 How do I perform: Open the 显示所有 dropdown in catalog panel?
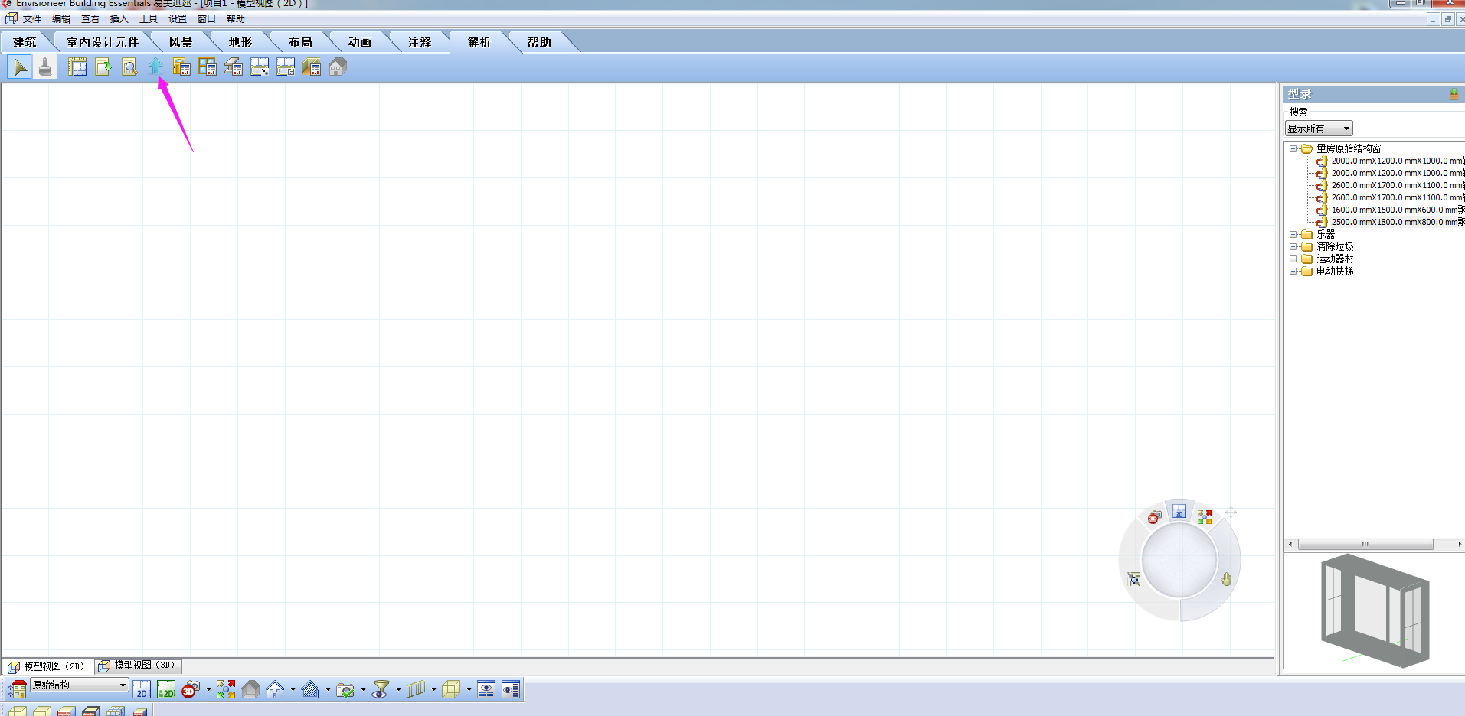[1319, 129]
